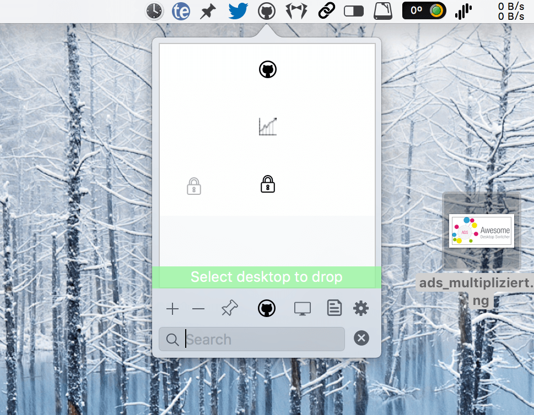The width and height of the screenshot is (534, 415).
Task: Open the Twitter menu bar icon
Action: pos(238,11)
